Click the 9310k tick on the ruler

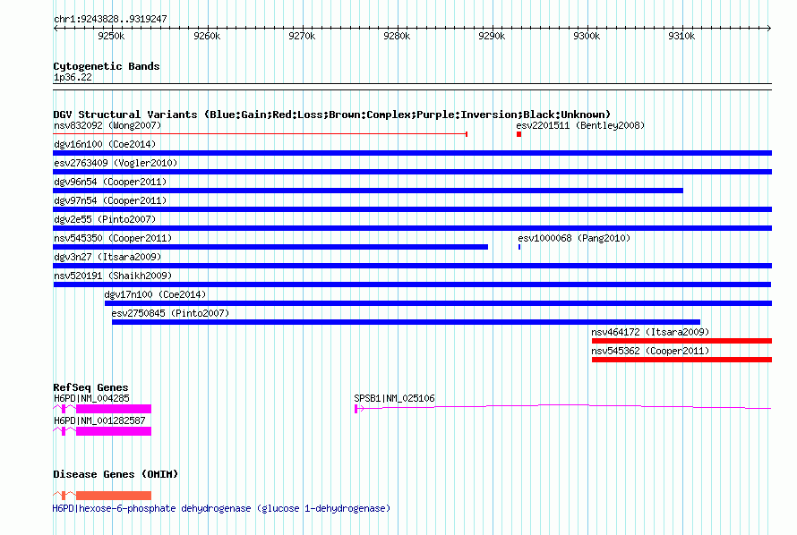pos(681,35)
